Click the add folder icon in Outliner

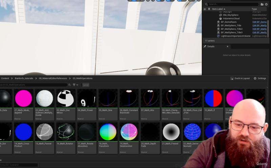click(x=262, y=4)
